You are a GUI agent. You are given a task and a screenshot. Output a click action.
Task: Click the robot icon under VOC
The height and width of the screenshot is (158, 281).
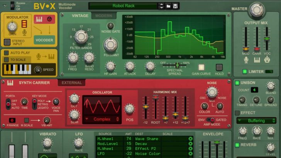coord(267,60)
